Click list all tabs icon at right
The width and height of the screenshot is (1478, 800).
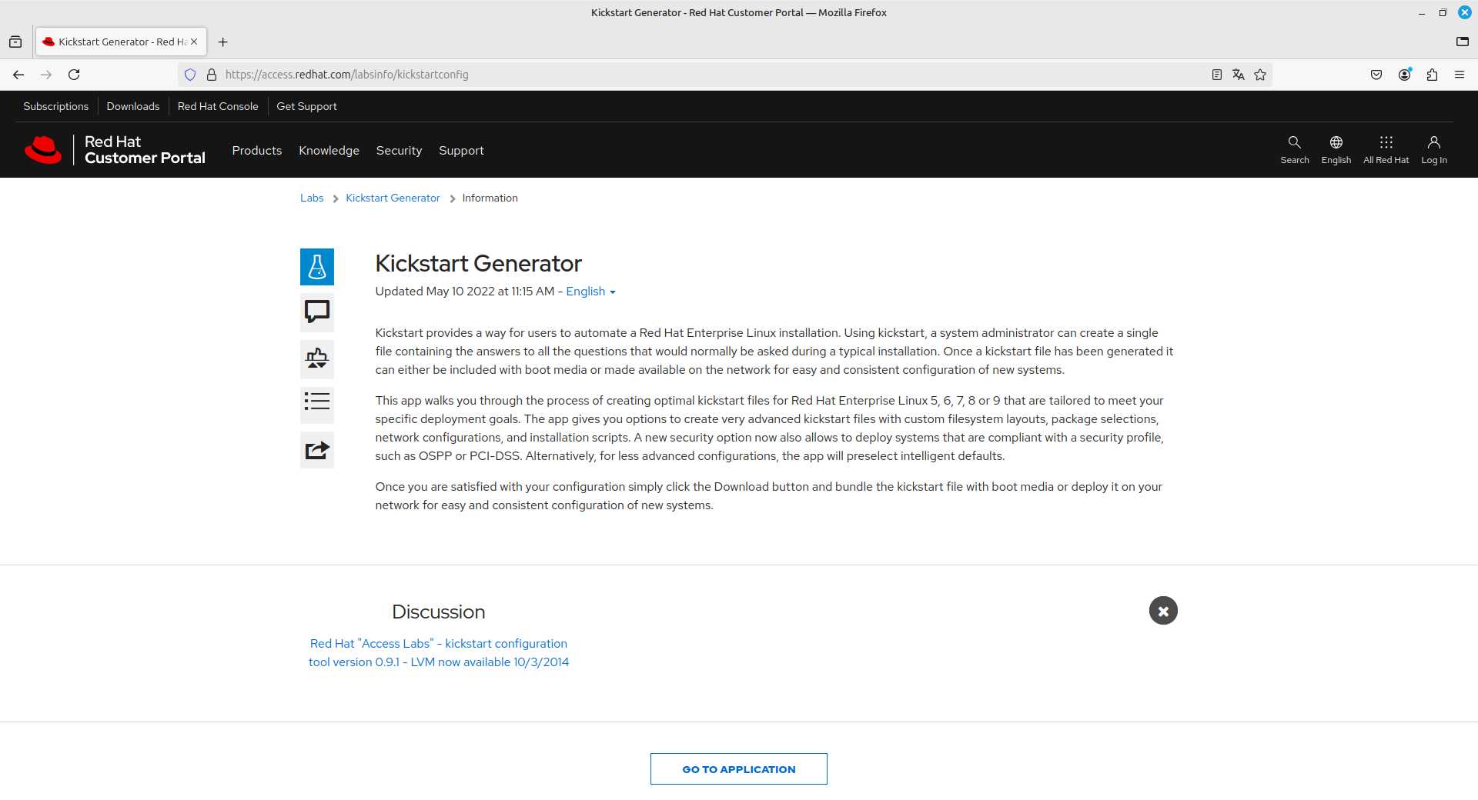click(x=1463, y=42)
